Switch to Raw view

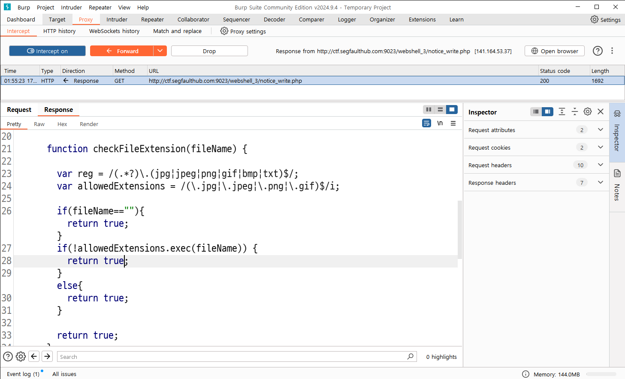click(39, 124)
